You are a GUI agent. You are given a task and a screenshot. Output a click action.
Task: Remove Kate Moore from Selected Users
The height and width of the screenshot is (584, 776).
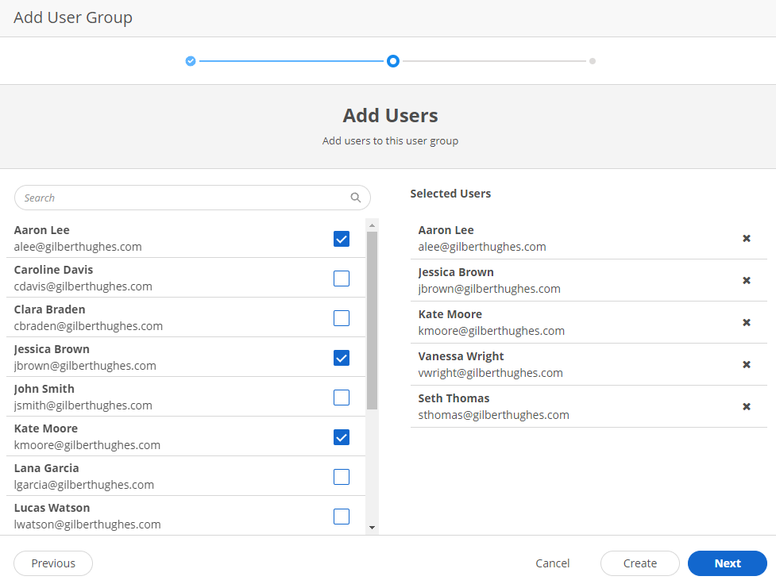click(x=747, y=322)
